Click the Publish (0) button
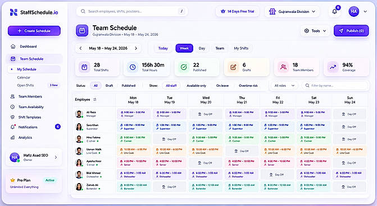Viewport: 377px width, 206px height. coord(351,31)
